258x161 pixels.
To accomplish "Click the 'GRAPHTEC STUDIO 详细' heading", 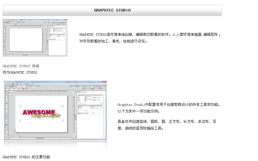I will [x=21, y=66].
